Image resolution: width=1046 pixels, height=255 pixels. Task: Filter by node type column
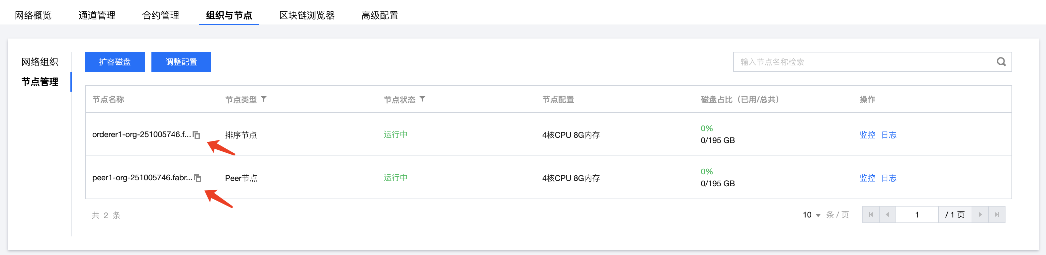(264, 99)
